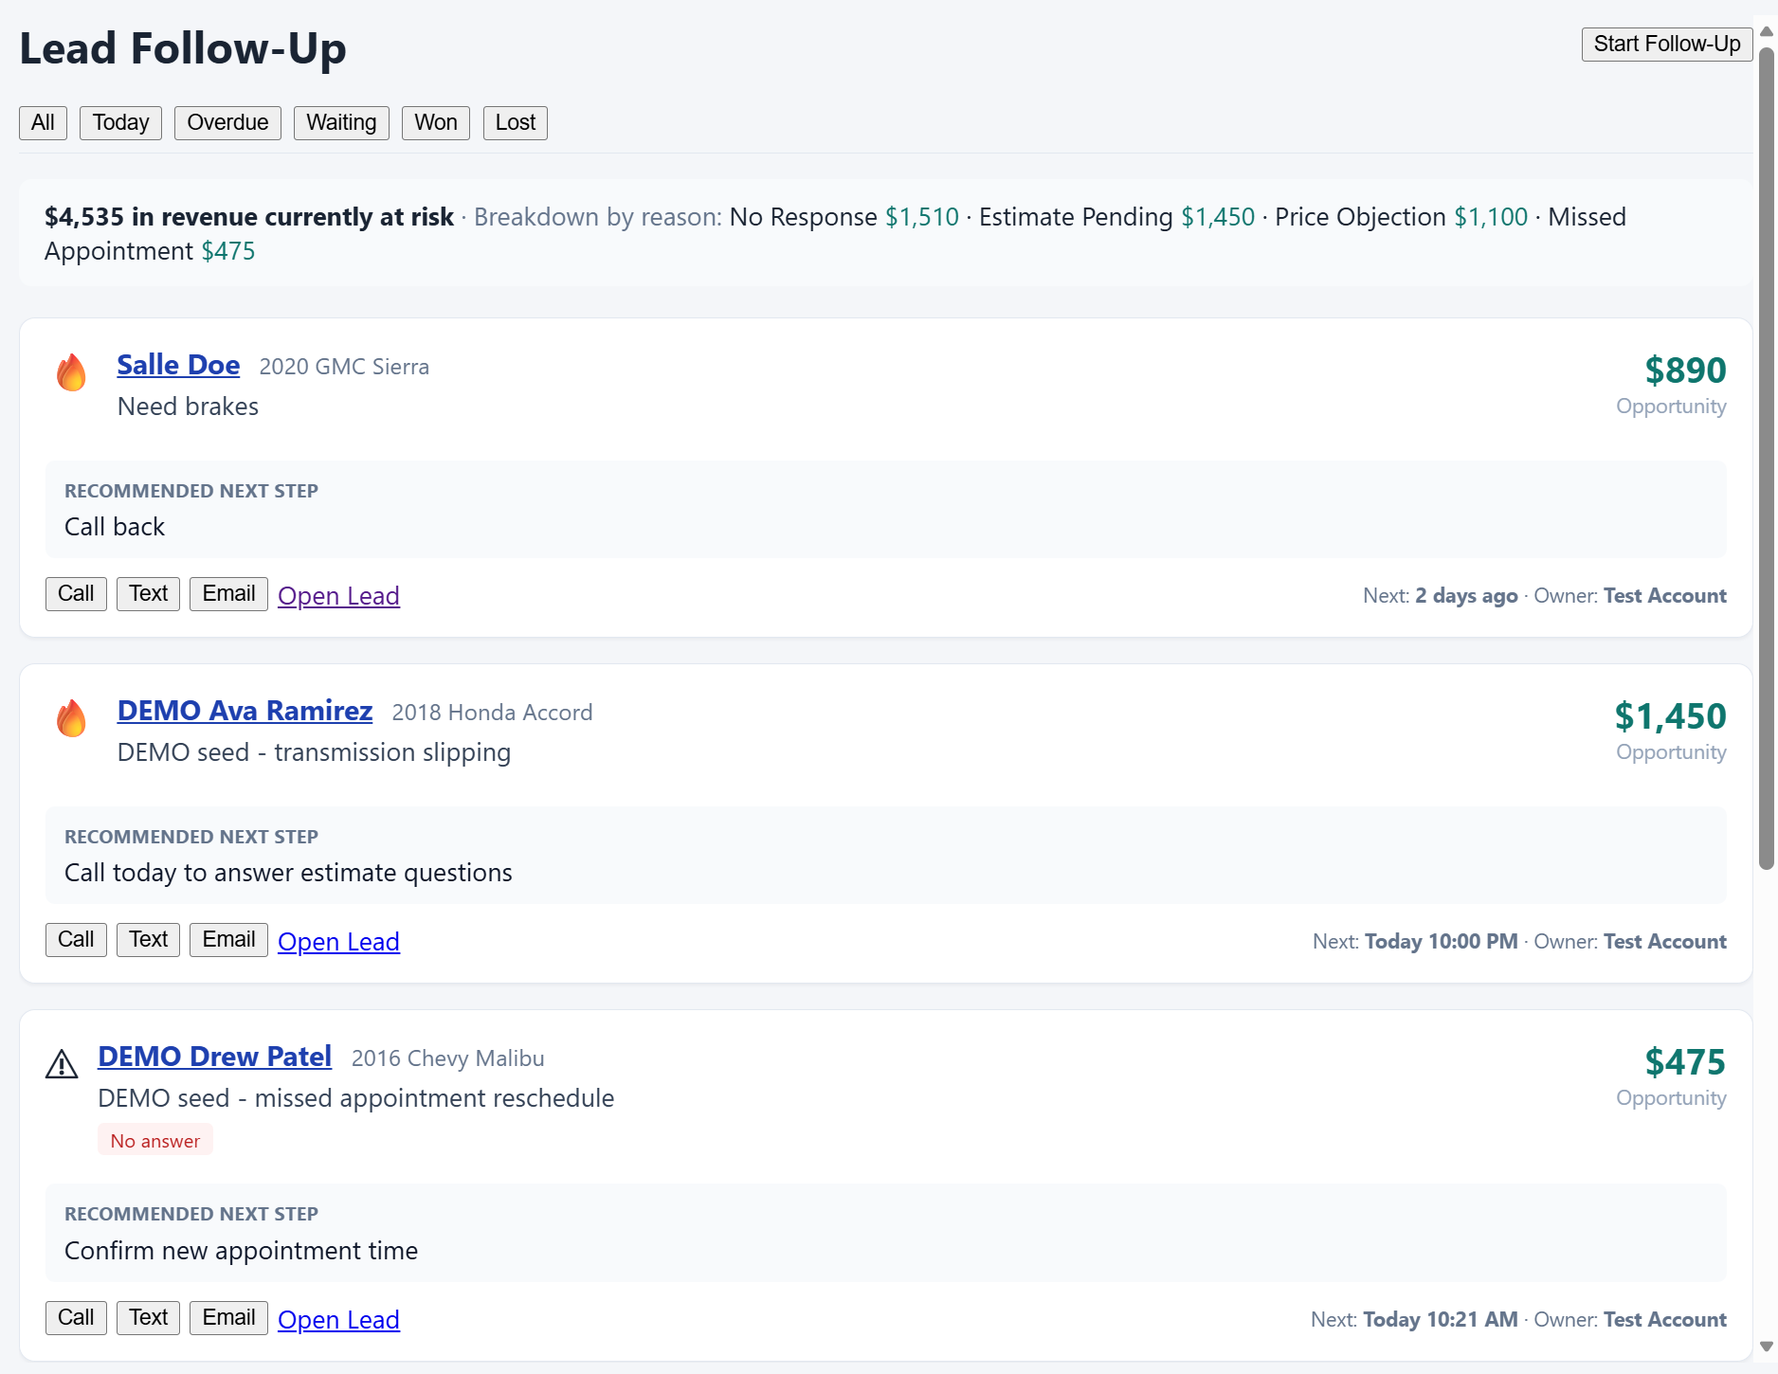Email DEMO Ava Ramirez

[x=228, y=940]
